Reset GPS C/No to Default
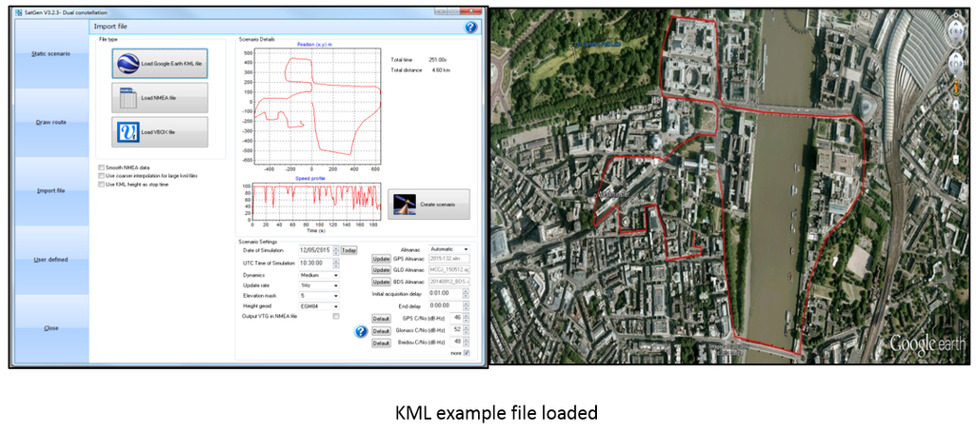976x432 pixels. pos(381,319)
